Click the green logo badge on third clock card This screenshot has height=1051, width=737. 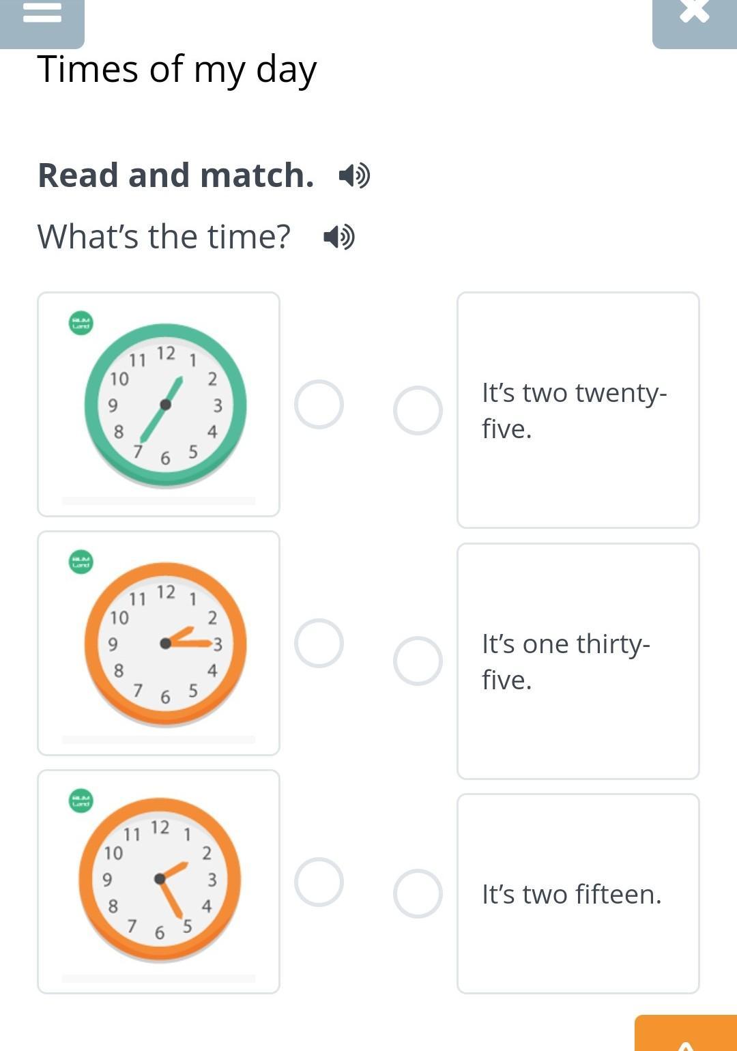pyautogui.click(x=81, y=801)
